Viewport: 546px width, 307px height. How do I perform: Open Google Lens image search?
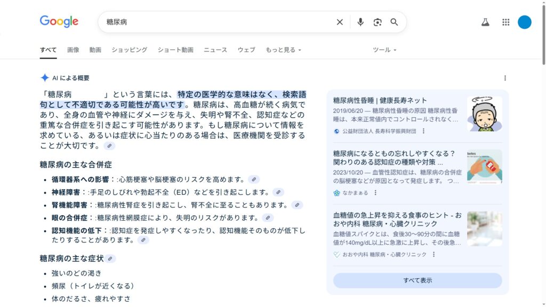tap(378, 22)
